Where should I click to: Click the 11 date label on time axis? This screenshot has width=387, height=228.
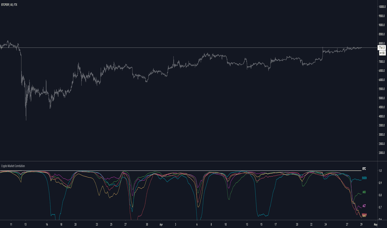[11, 225]
